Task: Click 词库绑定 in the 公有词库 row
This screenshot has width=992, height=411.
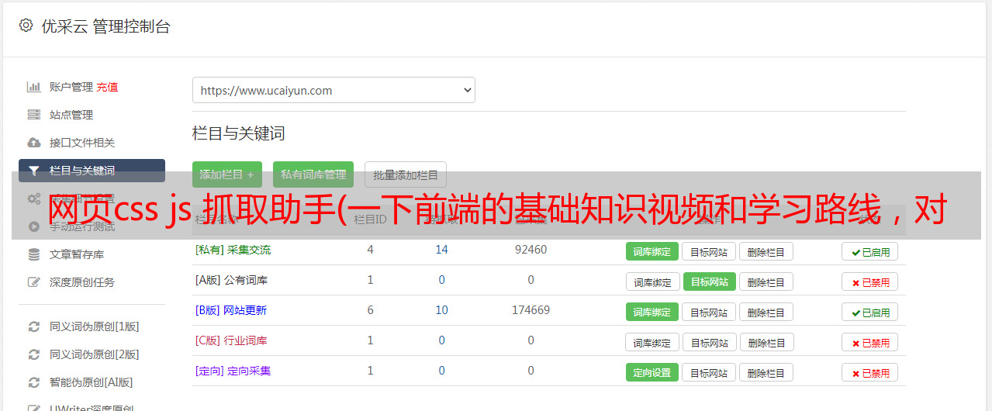Action: coord(652,281)
